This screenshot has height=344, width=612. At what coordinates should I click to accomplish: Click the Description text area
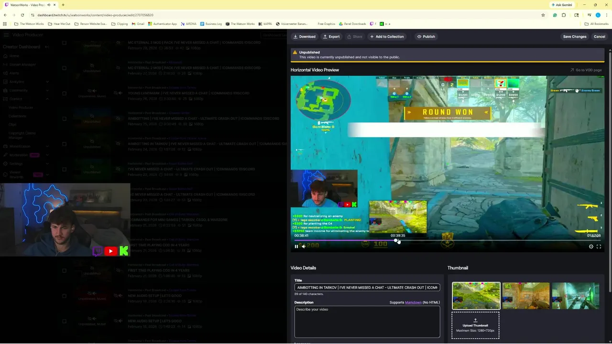point(367,322)
